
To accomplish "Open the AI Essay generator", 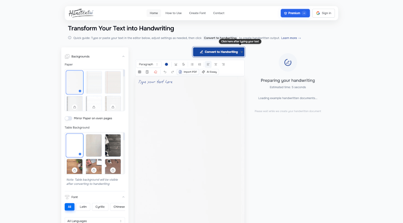I will [x=209, y=72].
